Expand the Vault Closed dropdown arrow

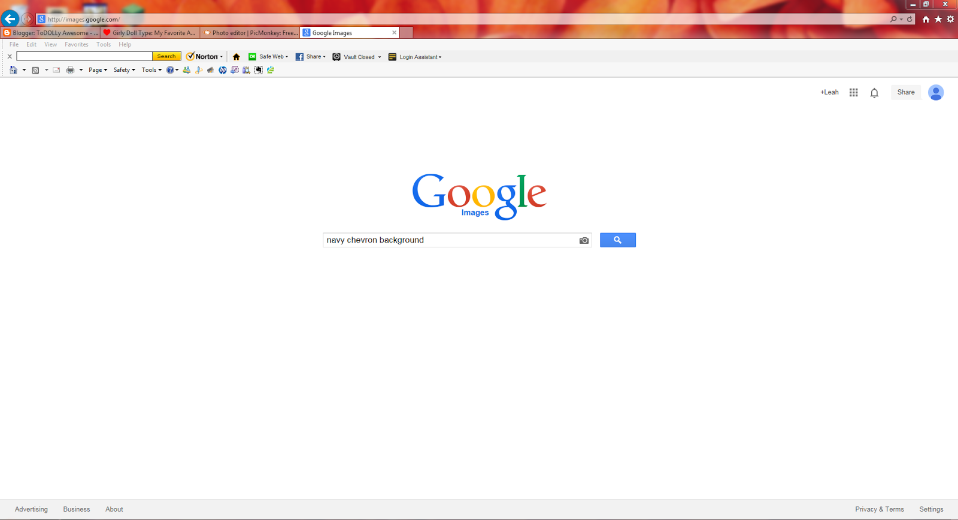[x=380, y=57]
